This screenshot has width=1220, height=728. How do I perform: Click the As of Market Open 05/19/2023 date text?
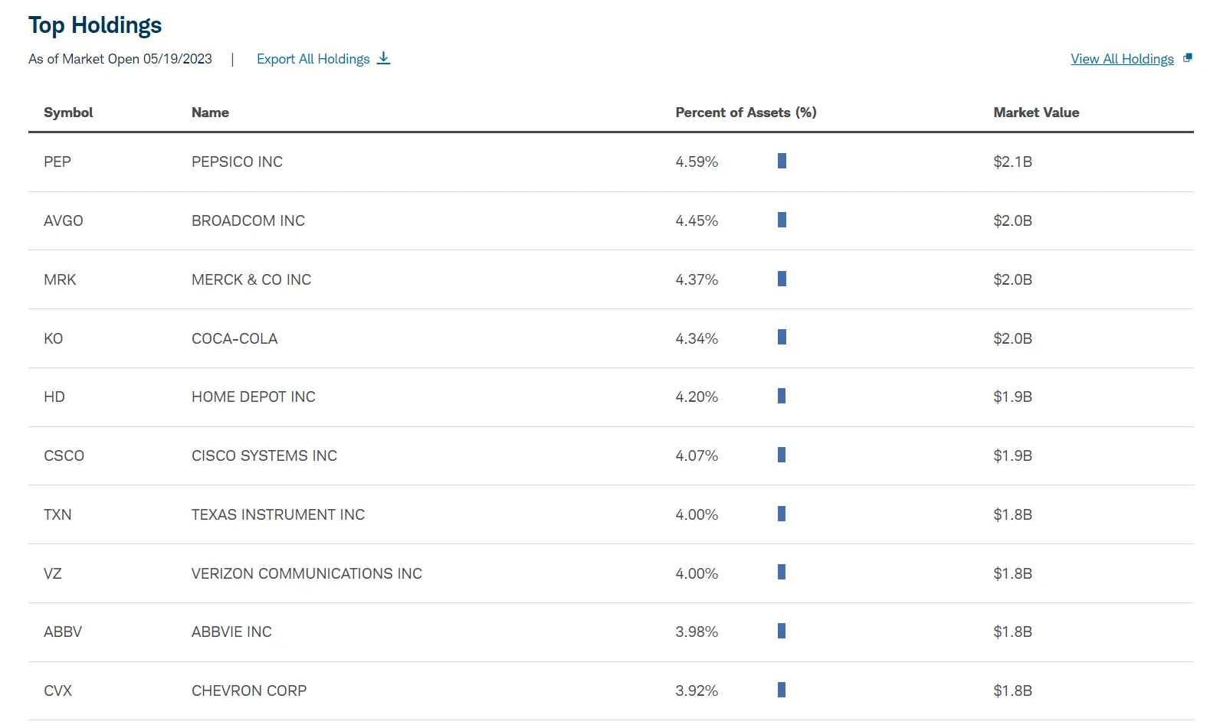(120, 59)
